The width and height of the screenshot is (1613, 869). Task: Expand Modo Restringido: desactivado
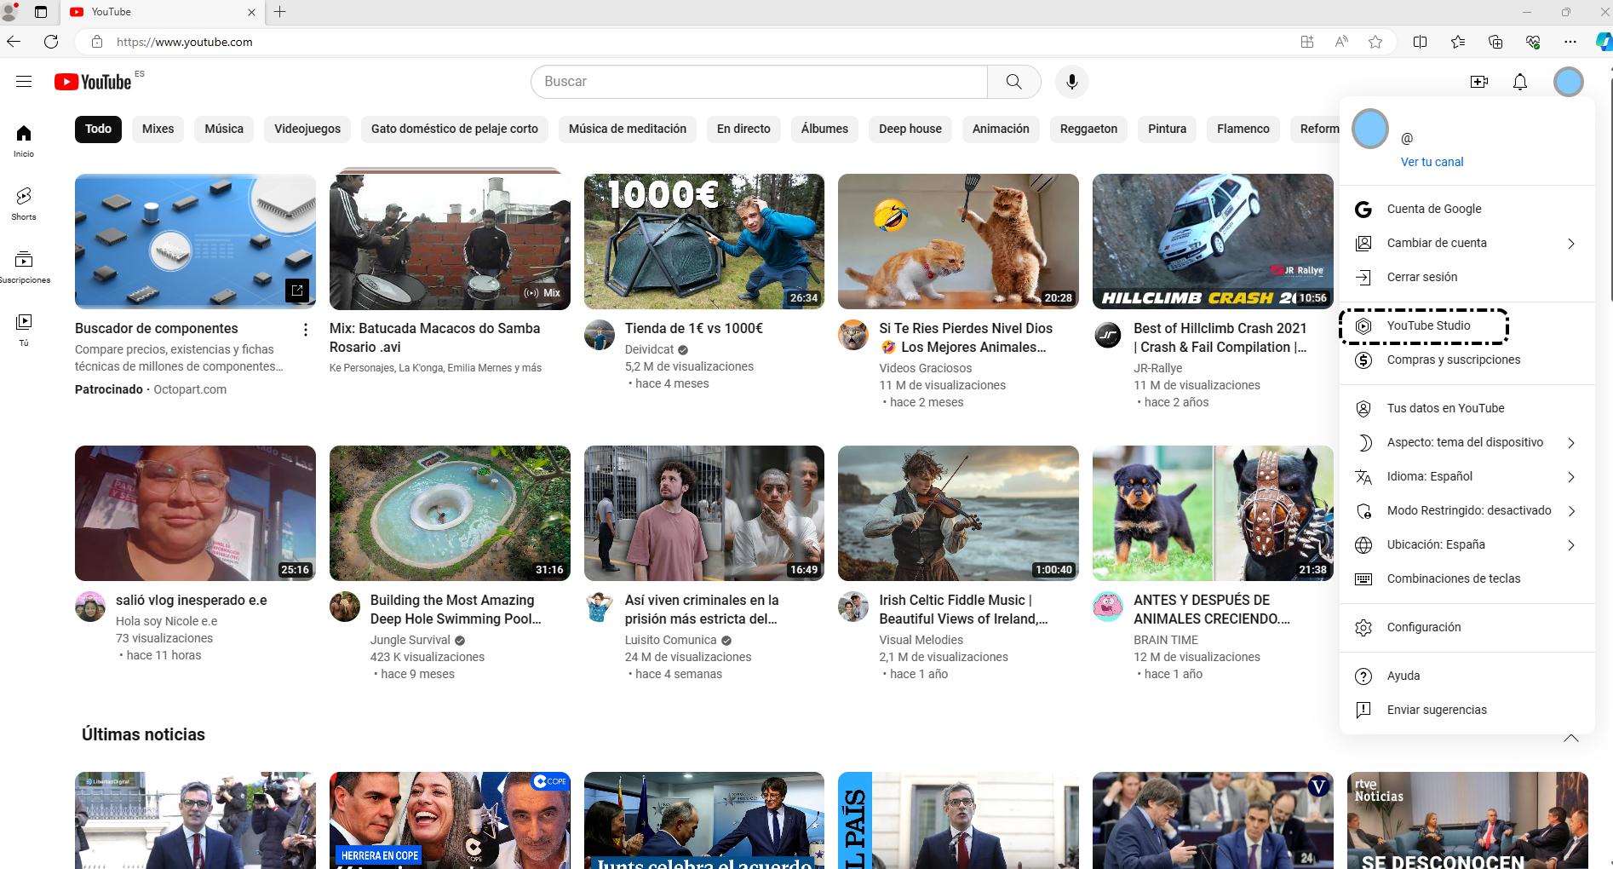[1571, 511]
